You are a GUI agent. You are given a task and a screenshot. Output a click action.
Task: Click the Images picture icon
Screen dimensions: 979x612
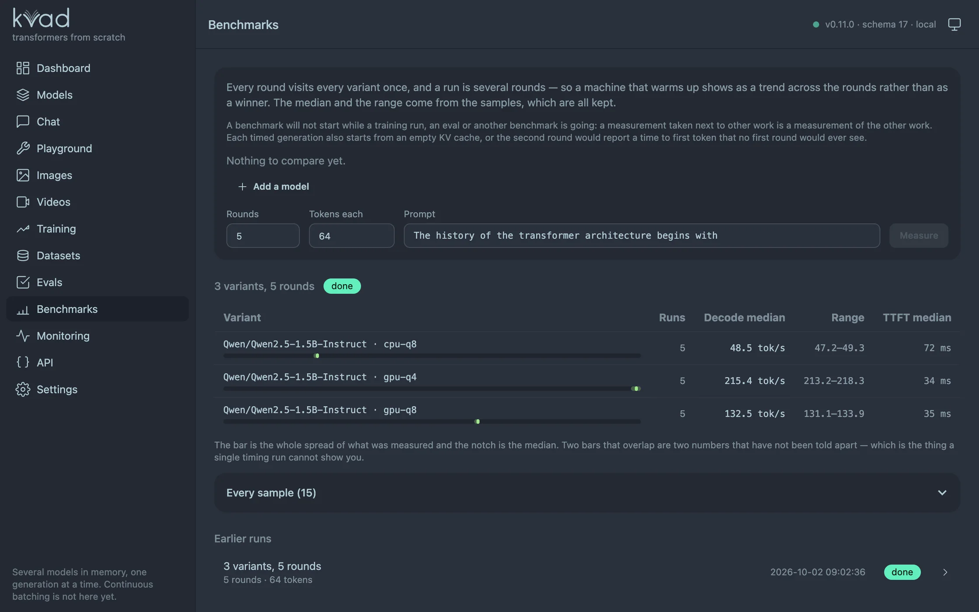23,175
